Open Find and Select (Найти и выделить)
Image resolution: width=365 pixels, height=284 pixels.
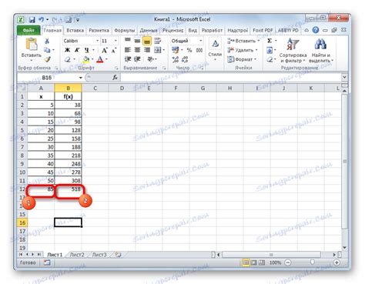(x=321, y=51)
